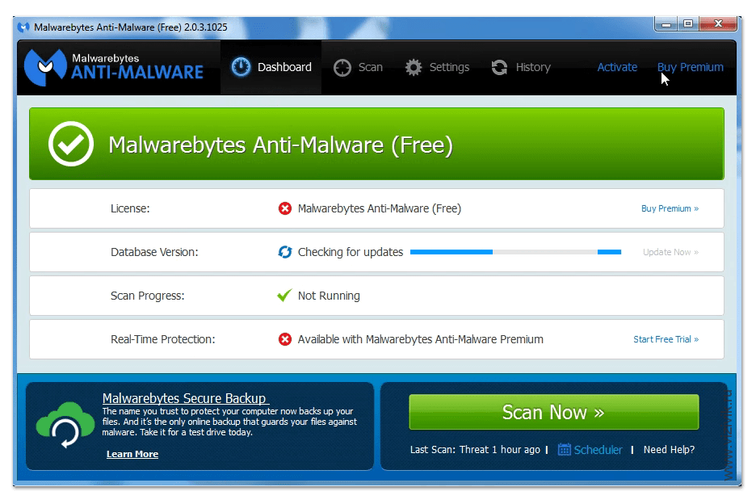Screen dimensions: 756x504
Task: Open the Dashboard tab
Action: 271,67
